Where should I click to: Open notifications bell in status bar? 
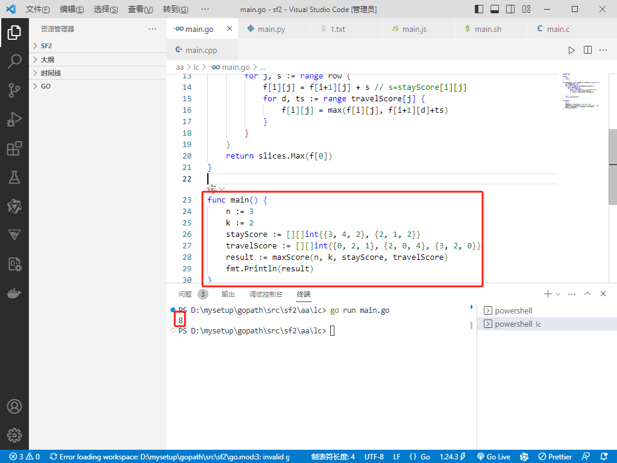click(604, 457)
